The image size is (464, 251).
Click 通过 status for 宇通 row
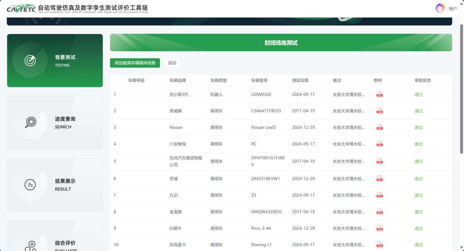pyautogui.click(x=419, y=179)
